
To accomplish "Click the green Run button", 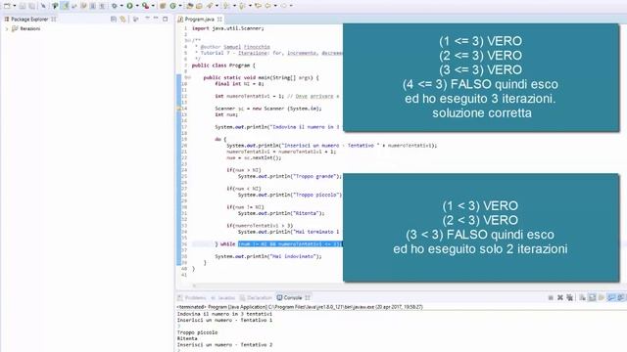I will pyautogui.click(x=129, y=6).
